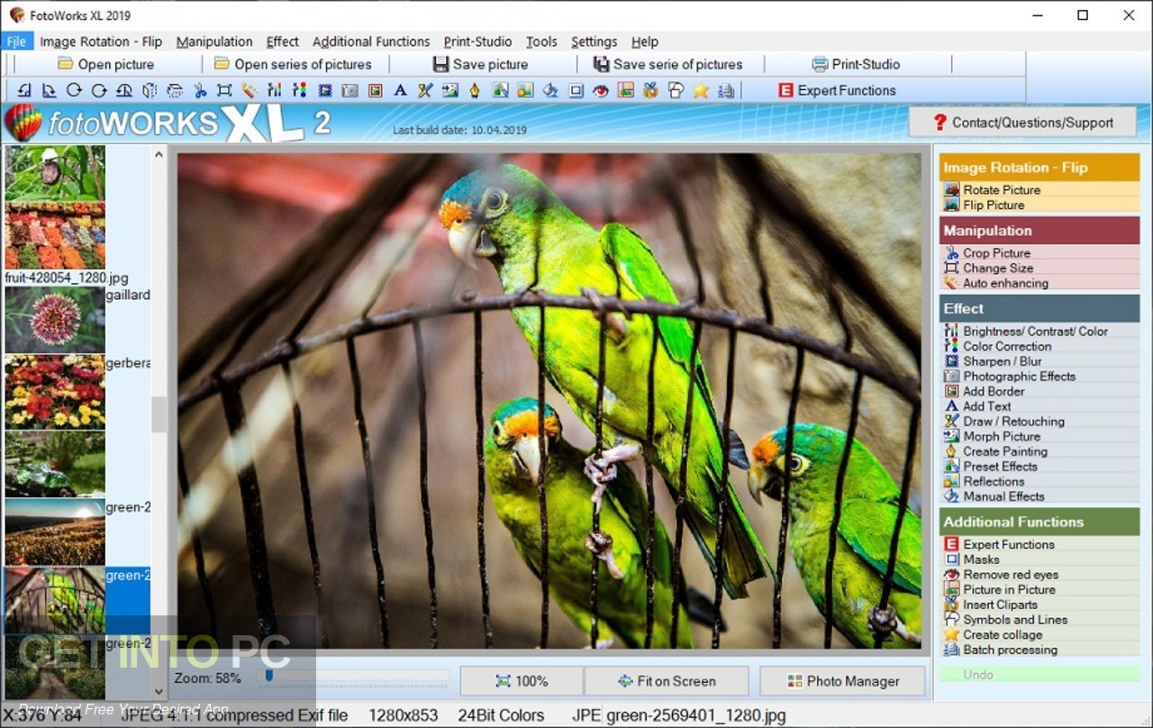Choose Create collage in the side panel
The width and height of the screenshot is (1153, 728).
[x=1003, y=634]
